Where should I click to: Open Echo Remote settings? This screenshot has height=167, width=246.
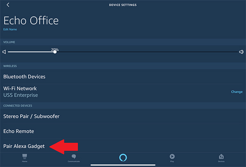point(123,131)
